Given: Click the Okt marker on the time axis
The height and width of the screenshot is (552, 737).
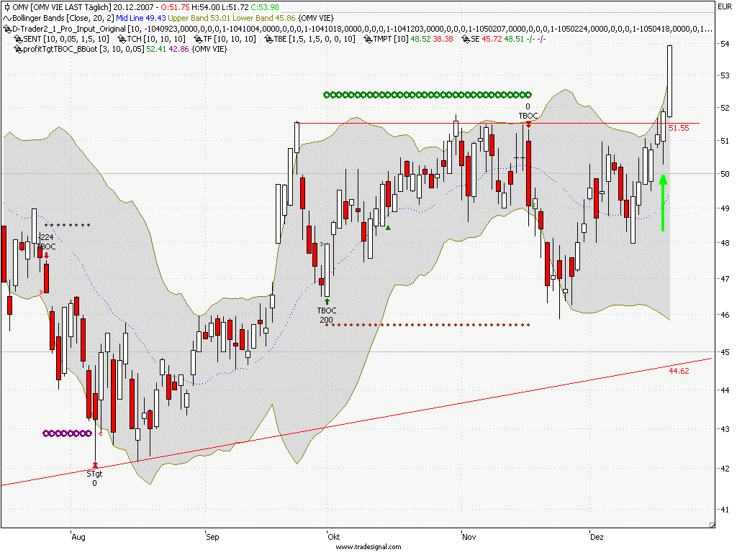Looking at the screenshot, I should click(333, 536).
